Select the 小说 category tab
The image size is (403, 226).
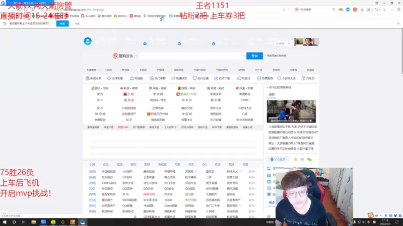92,164
